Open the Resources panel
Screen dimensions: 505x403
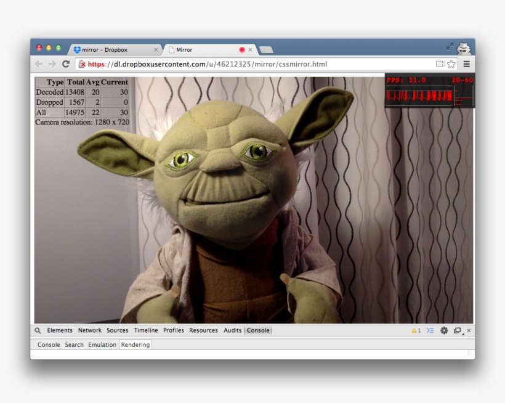click(x=203, y=330)
